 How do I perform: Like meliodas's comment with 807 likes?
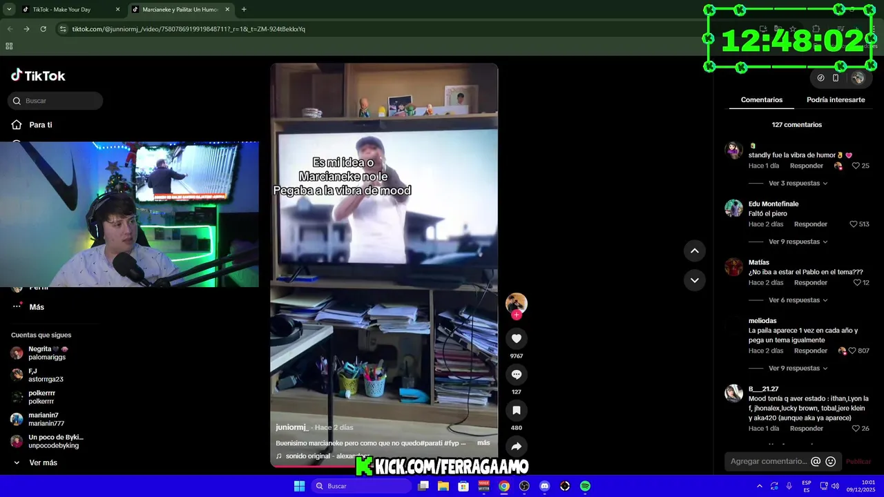(853, 351)
